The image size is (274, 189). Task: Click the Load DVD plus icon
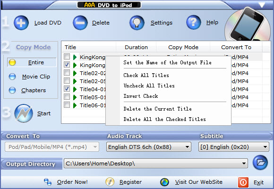point(21,23)
